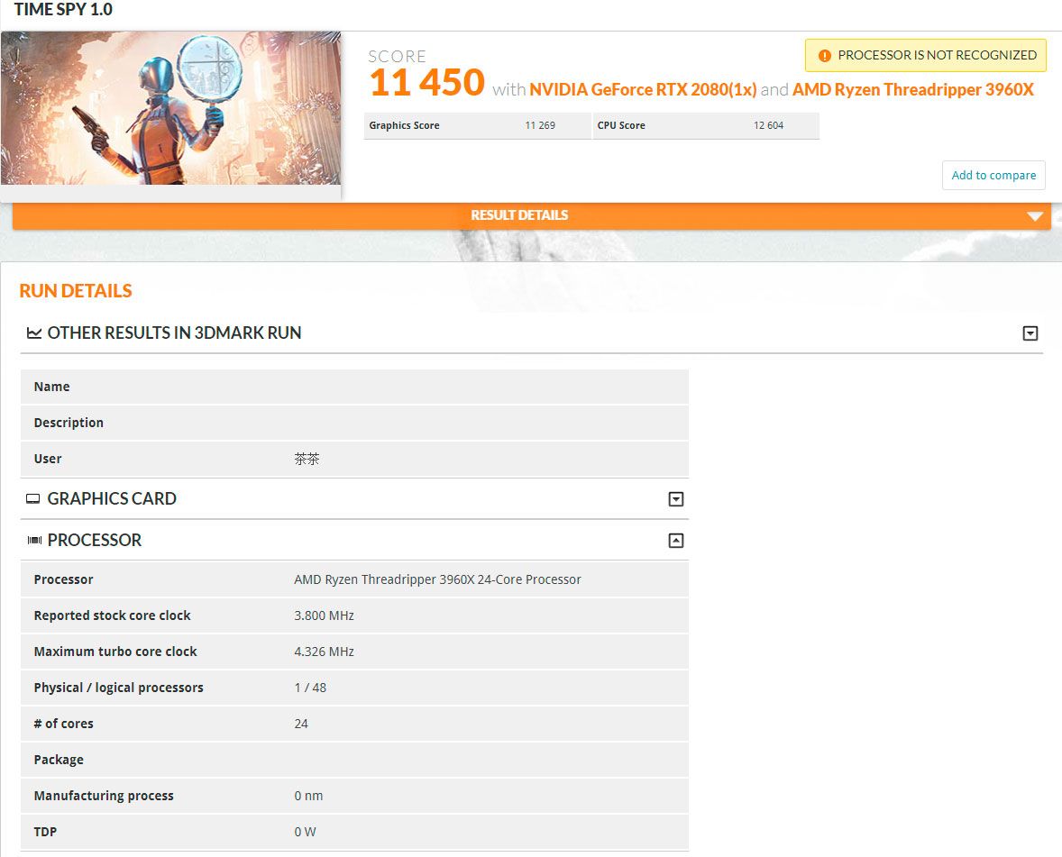This screenshot has width=1062, height=857.
Task: Click the monitor icon beside Graphics Card
Action: 32,499
